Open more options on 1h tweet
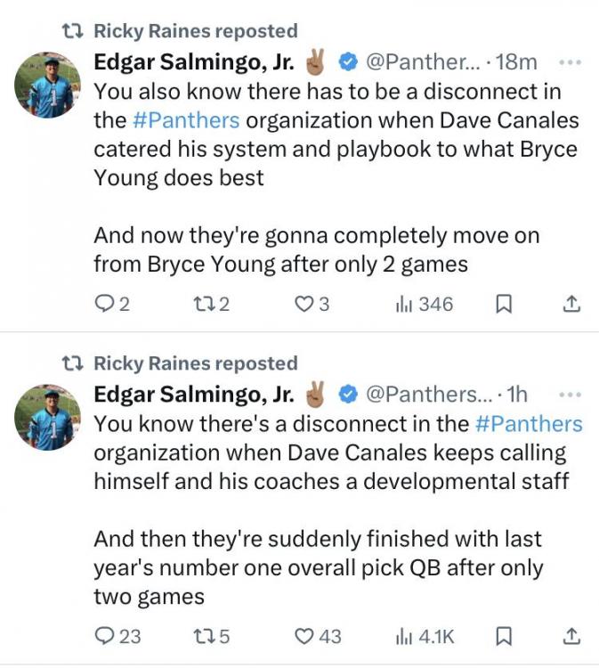599x668 pixels. pyautogui.click(x=570, y=395)
